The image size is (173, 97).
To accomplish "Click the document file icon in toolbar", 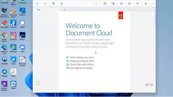I will point(146,4).
